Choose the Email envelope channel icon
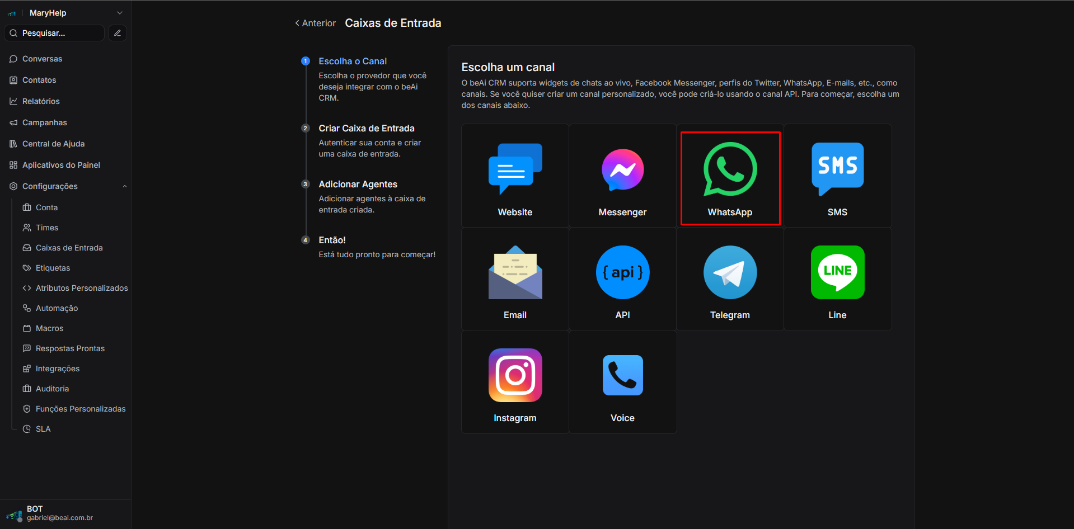The image size is (1074, 529). tap(515, 272)
